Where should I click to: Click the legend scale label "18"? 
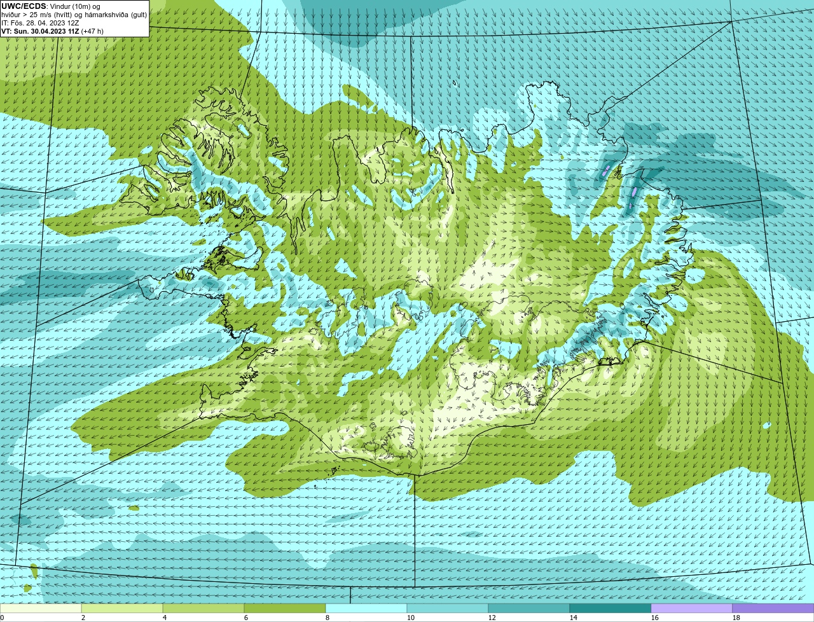tap(736, 618)
